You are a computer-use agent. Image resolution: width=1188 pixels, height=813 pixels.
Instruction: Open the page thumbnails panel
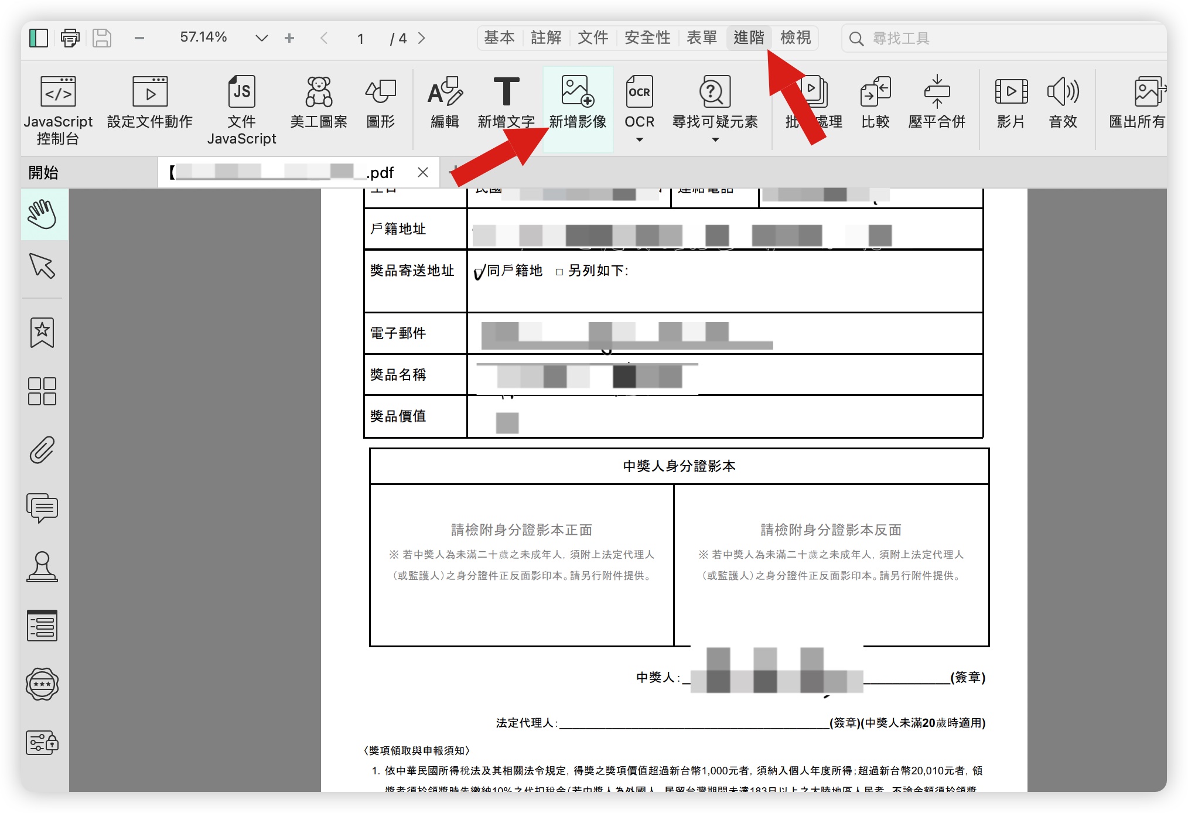point(42,391)
